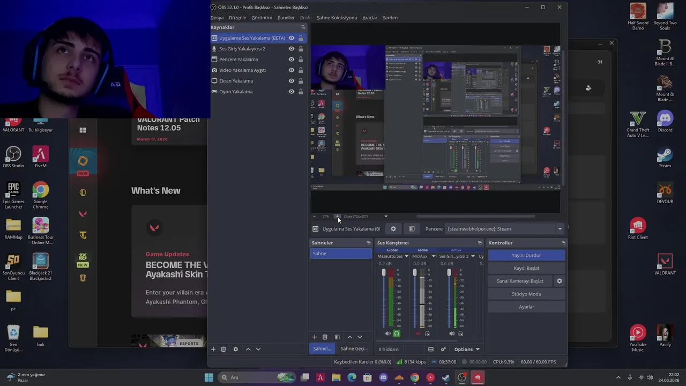Delete the scene with the Sahneler trash icon
The width and height of the screenshot is (686, 386).
(x=325, y=337)
